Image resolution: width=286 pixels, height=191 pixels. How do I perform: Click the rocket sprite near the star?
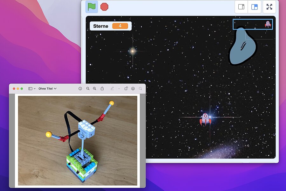click(205, 119)
